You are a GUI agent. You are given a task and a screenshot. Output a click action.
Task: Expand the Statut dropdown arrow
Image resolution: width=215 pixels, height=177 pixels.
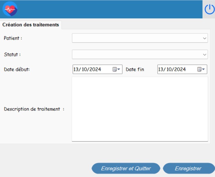tap(205, 55)
